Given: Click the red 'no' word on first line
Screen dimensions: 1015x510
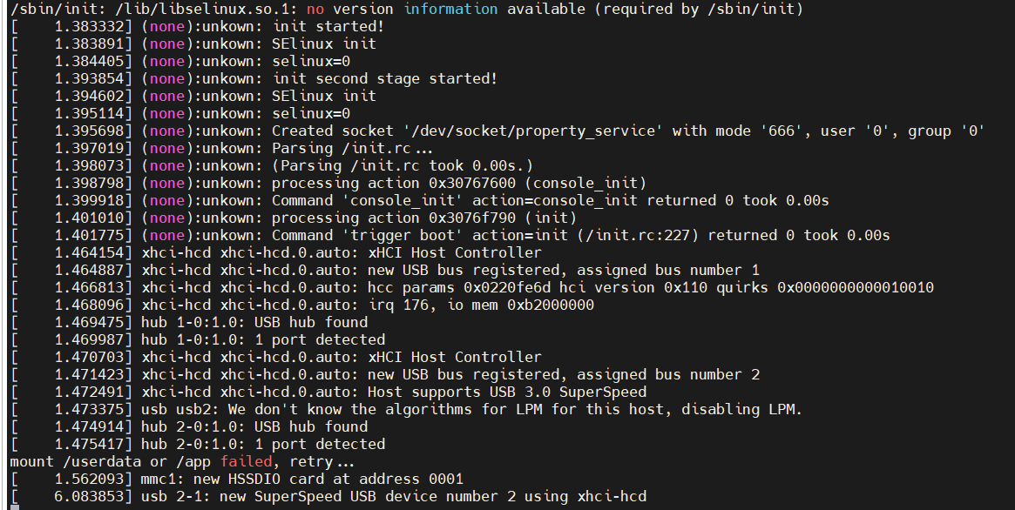Looking at the screenshot, I should coord(316,9).
